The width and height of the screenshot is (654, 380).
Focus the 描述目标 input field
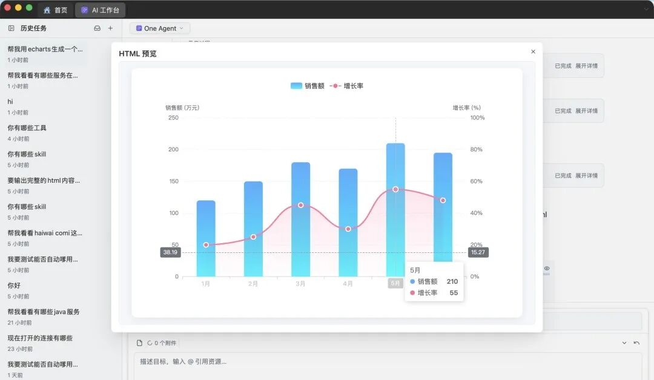(388, 366)
